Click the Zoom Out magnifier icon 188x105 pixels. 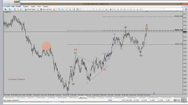tap(63, 9)
